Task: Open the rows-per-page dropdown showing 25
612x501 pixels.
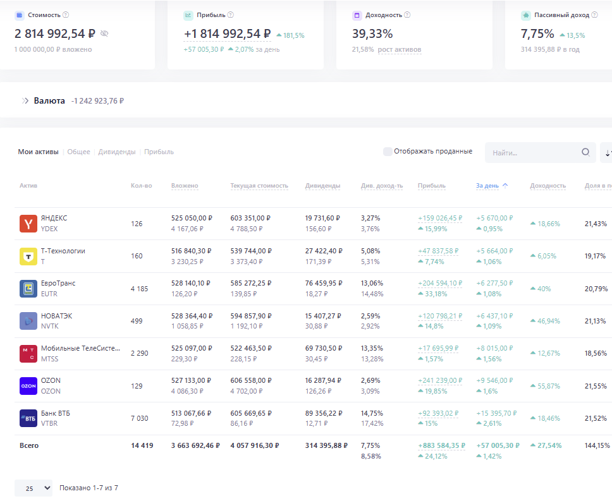Action: [34, 488]
